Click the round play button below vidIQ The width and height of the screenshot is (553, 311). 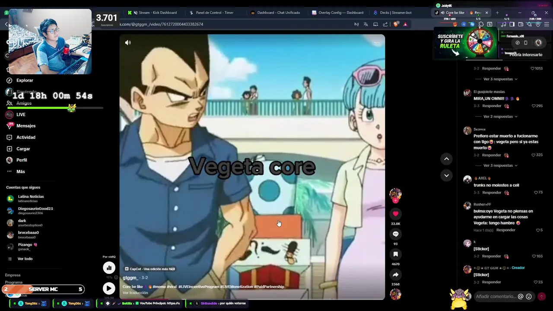pyautogui.click(x=109, y=288)
